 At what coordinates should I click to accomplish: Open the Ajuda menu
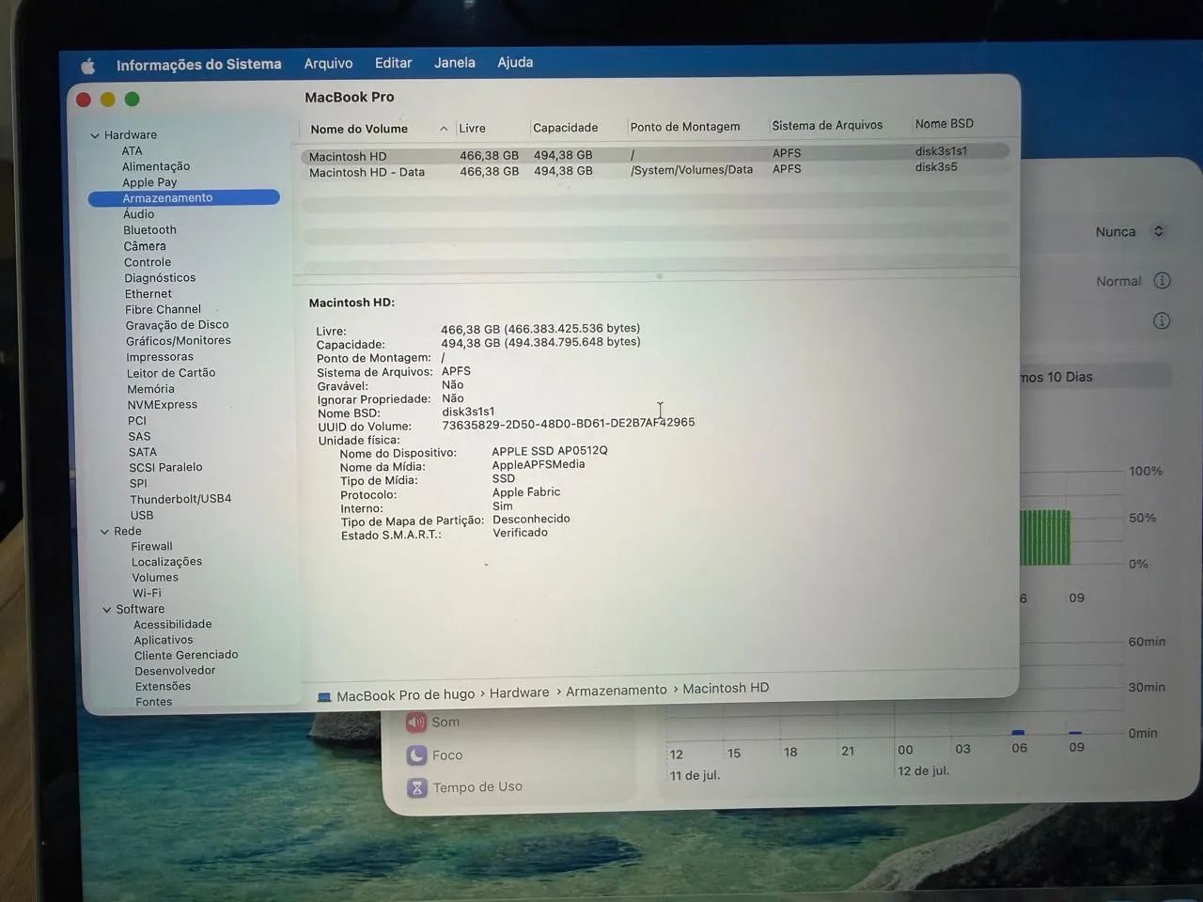(x=515, y=62)
